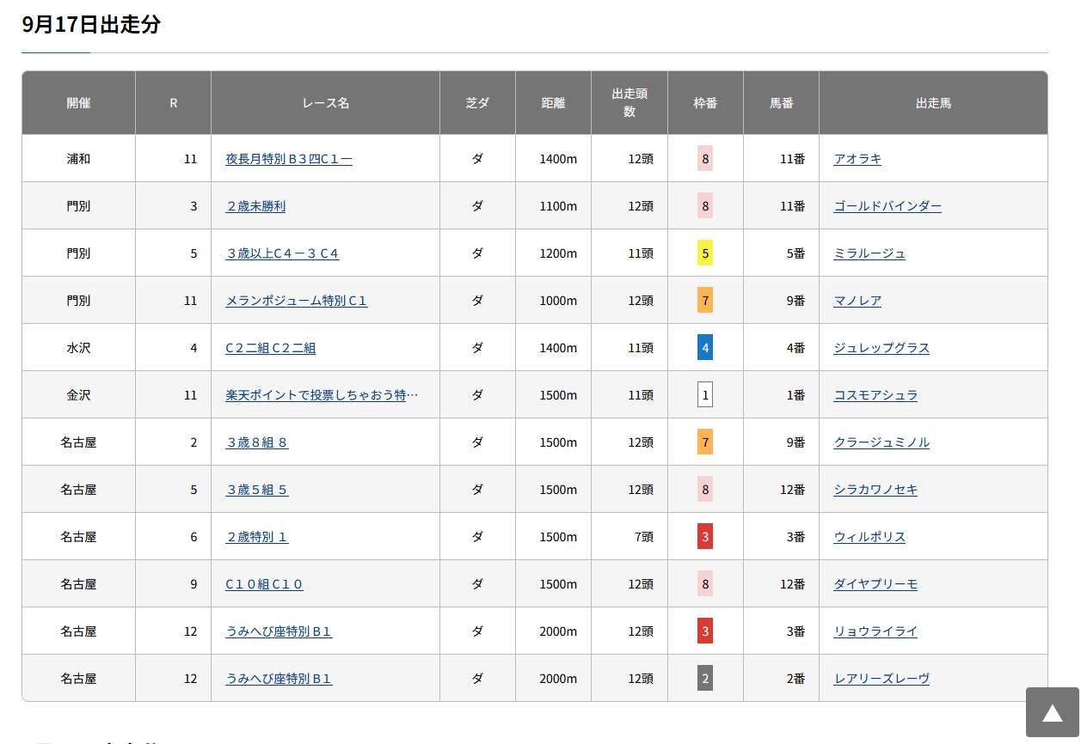Click the scroll-to-top arrow button
This screenshot has height=744, width=1081.
click(x=1052, y=712)
